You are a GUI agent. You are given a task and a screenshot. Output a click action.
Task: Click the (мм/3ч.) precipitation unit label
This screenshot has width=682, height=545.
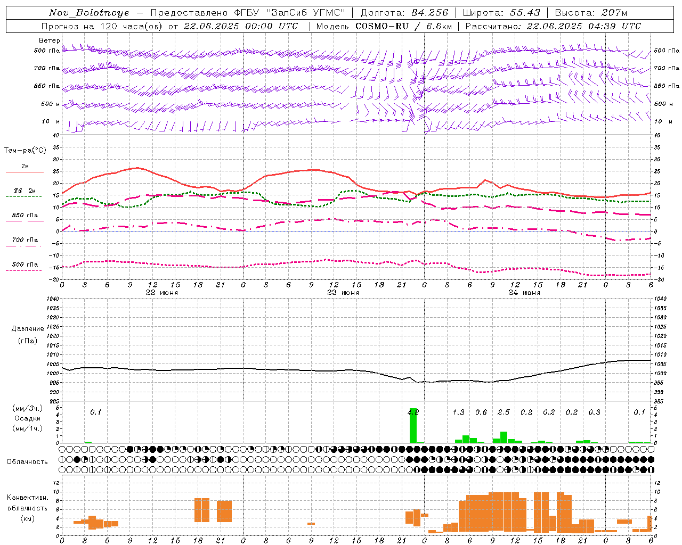point(27,408)
